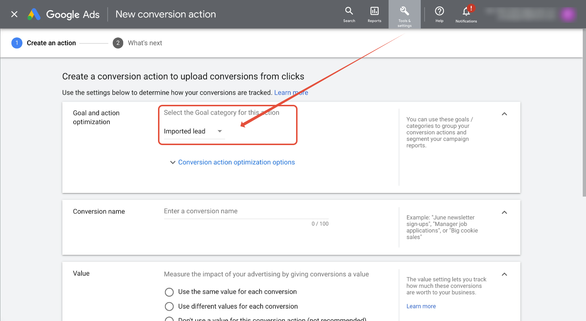Click Learn more link in Value section
Viewport: 586px width, 321px height.
421,306
